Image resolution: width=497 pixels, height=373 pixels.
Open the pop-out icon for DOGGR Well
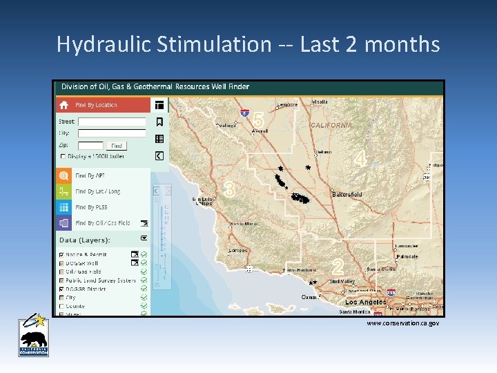[x=135, y=262]
